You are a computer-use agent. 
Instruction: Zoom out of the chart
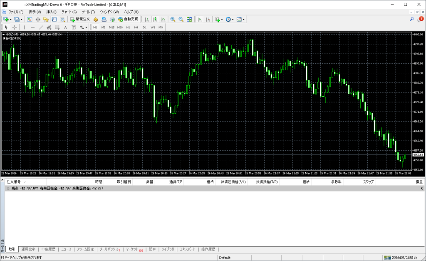pyautogui.click(x=181, y=19)
